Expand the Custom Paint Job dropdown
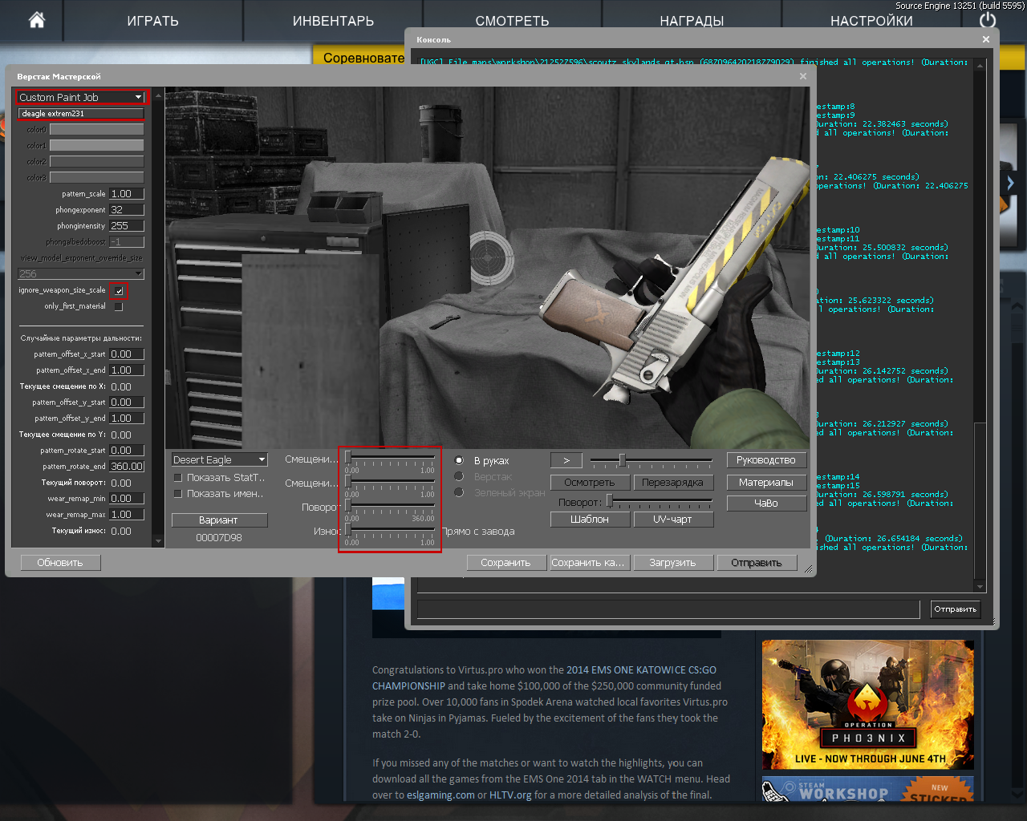 point(81,97)
